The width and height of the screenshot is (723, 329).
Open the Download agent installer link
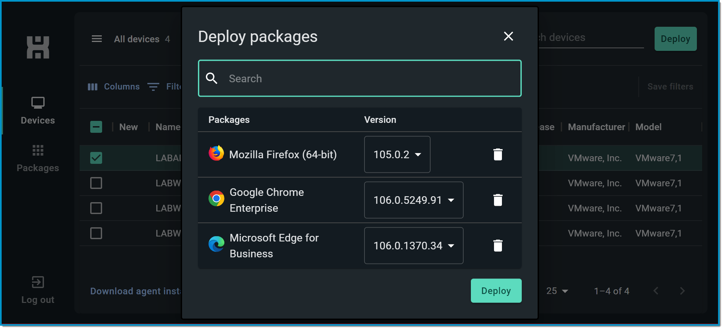tap(135, 291)
